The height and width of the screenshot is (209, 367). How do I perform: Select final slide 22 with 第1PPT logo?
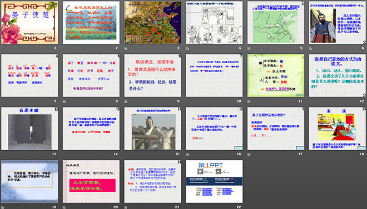click(x=214, y=181)
